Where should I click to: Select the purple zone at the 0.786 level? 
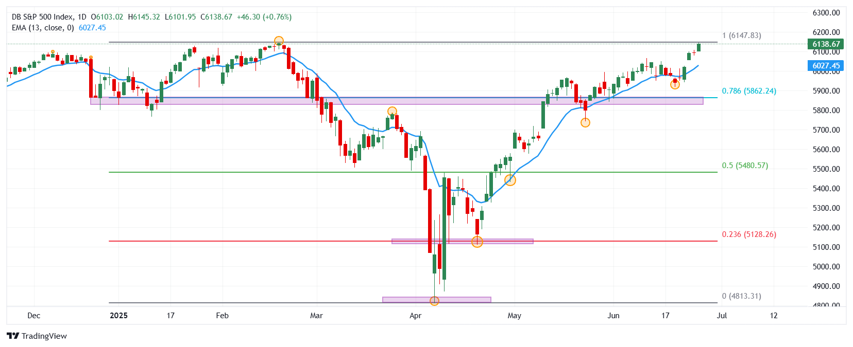(x=397, y=101)
